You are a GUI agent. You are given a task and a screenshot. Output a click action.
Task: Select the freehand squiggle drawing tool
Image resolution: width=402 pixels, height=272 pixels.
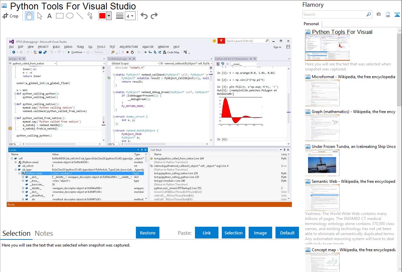[90, 16]
